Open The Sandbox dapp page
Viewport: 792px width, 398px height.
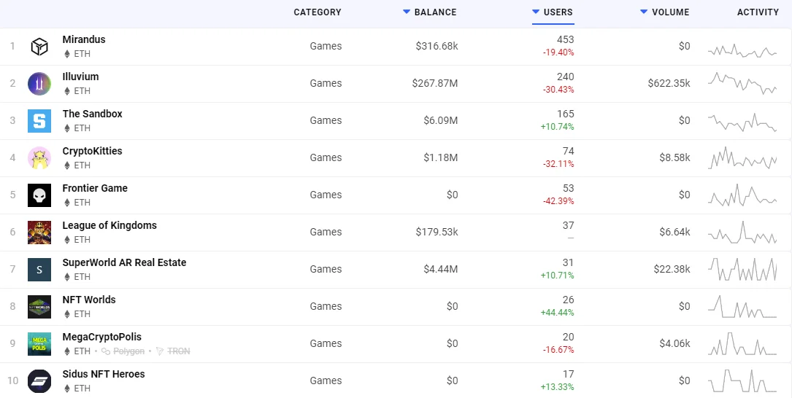[93, 114]
